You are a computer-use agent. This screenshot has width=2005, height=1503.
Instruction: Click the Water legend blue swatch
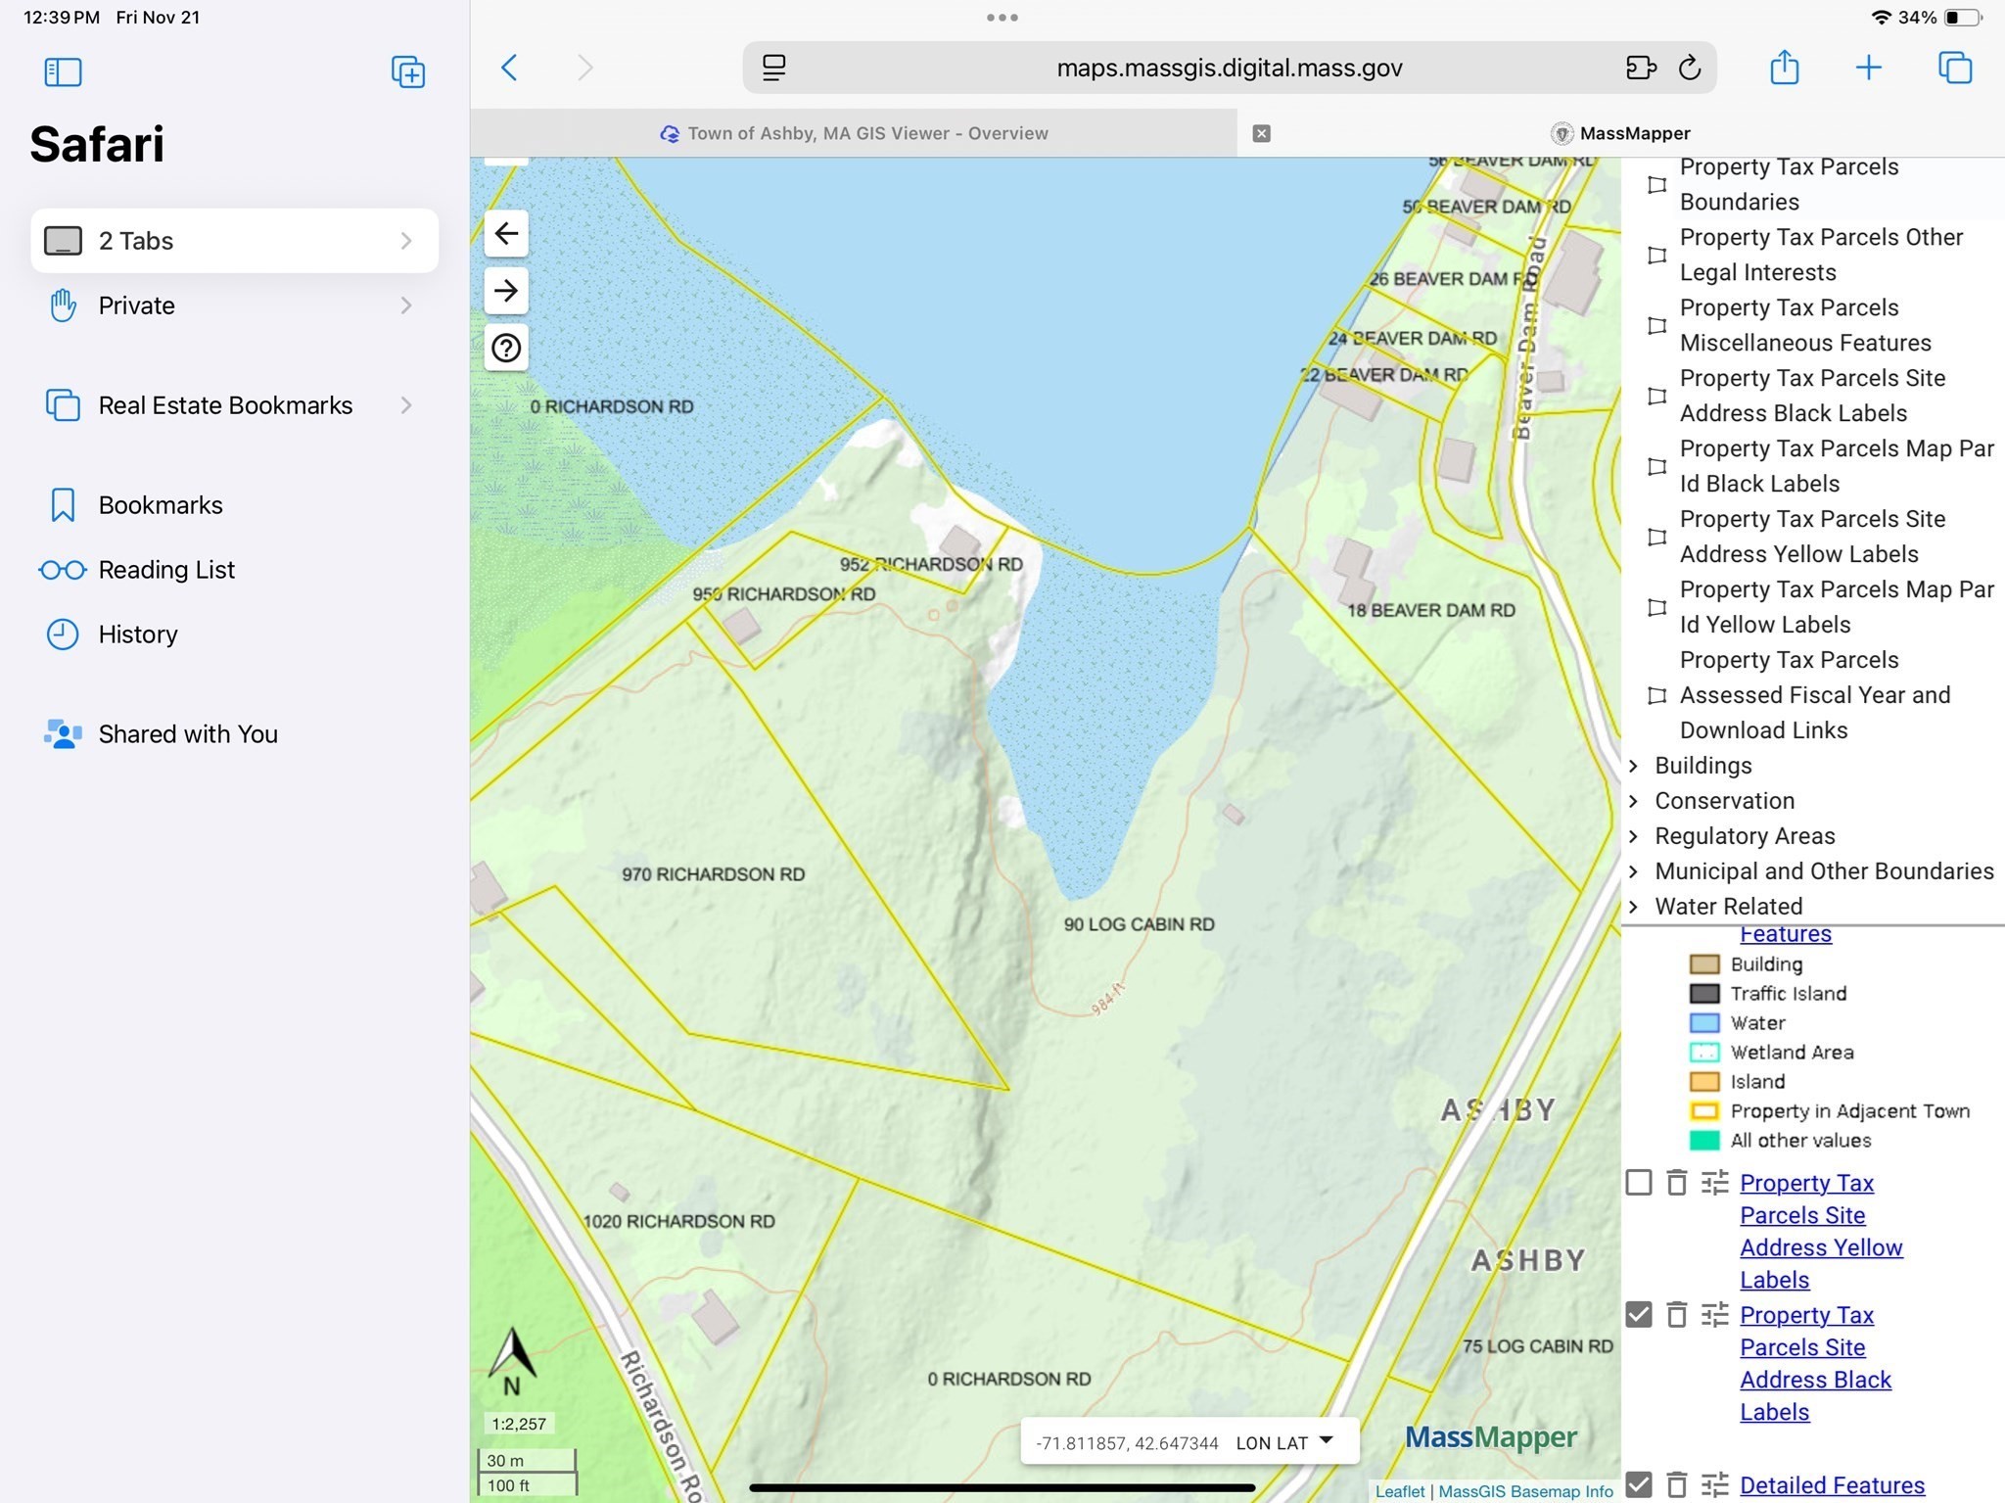(1704, 1023)
